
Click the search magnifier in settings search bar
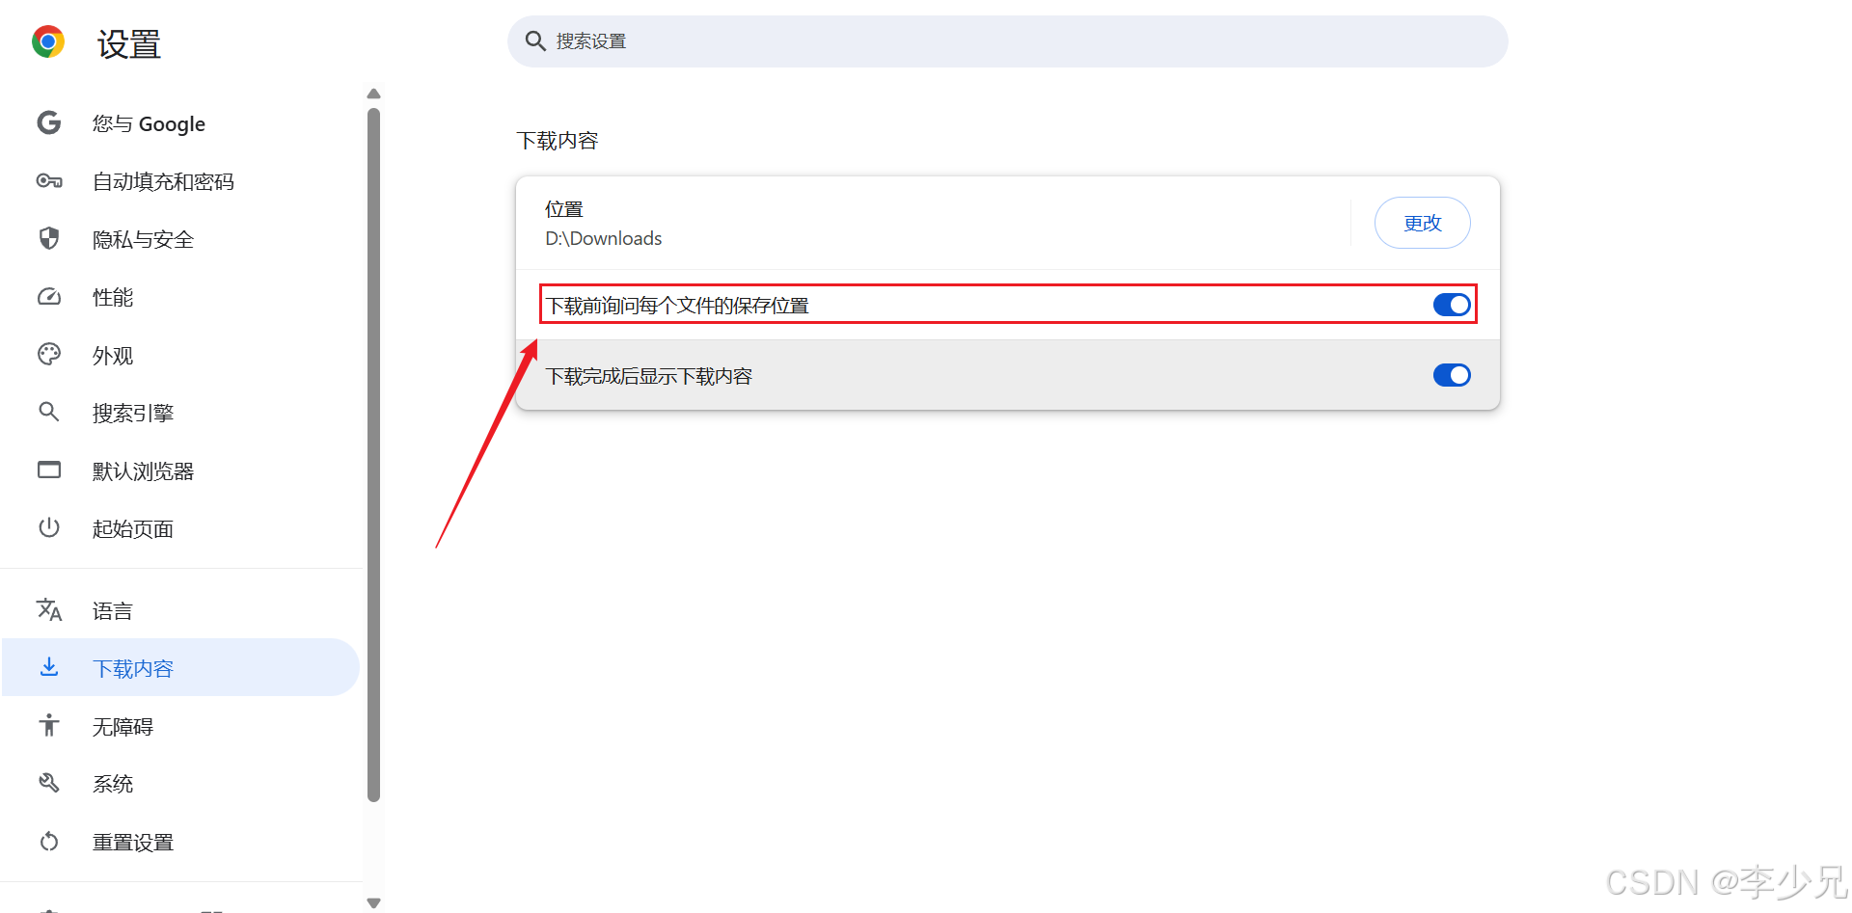pyautogui.click(x=535, y=41)
